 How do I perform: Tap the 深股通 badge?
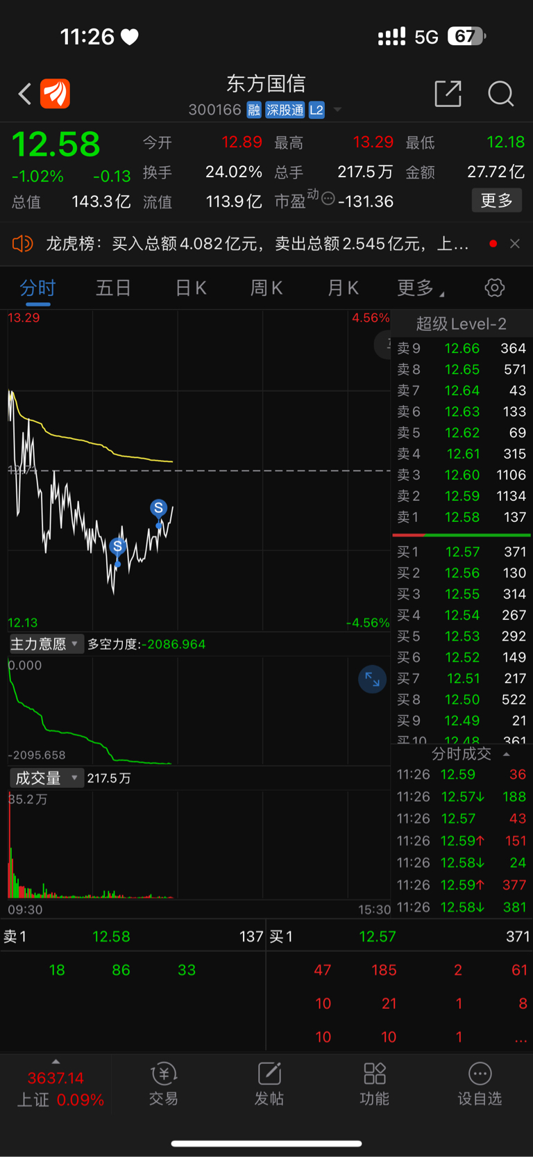click(285, 110)
